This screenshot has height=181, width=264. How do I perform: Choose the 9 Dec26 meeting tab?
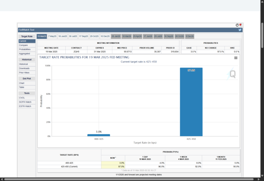[190, 36]
